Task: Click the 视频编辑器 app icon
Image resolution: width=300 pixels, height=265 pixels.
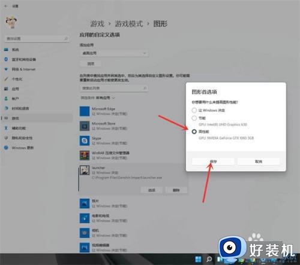Action: coord(85,248)
